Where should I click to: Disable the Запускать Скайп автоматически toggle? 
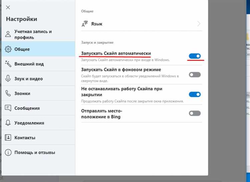[195, 56]
